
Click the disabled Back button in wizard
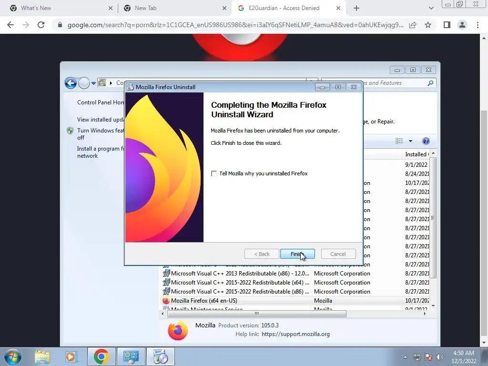click(262, 254)
